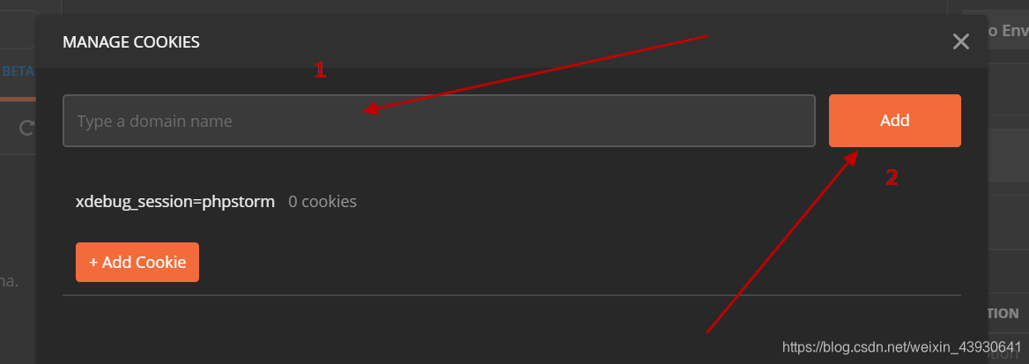Click the truncated 'na.' text at left
1029x364 pixels.
tap(11, 282)
